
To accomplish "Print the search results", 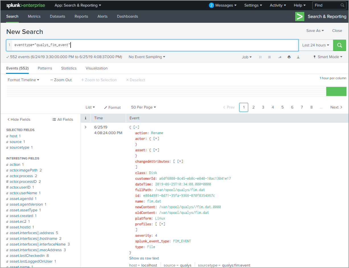I will 289,57.
